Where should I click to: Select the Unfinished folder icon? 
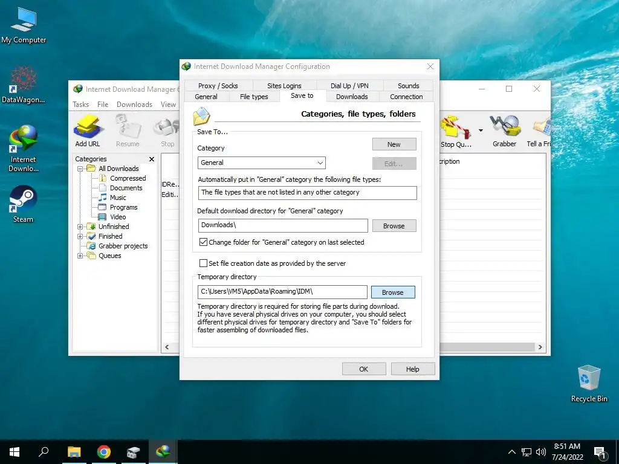pos(91,227)
